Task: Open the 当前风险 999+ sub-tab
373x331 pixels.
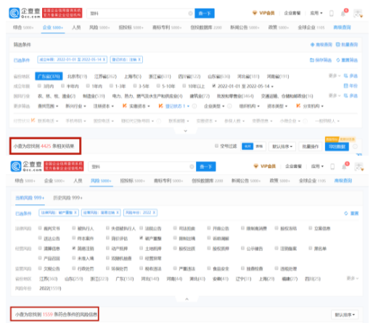Action: (30, 198)
